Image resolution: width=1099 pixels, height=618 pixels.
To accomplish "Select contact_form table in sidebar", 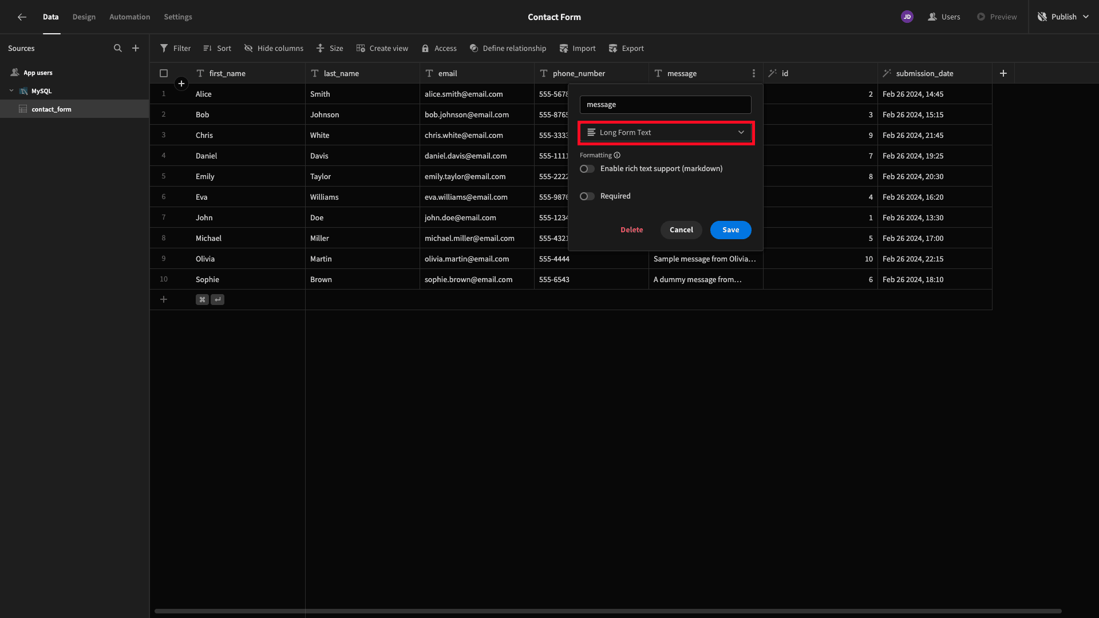I will tap(74, 109).
